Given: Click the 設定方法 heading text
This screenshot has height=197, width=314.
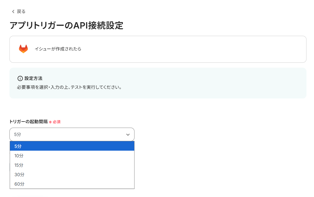Looking at the screenshot, I should 33,79.
